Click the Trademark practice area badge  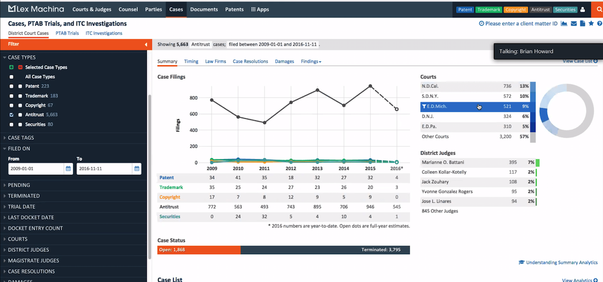487,9
